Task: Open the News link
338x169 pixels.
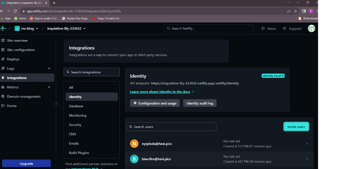Action: (269, 28)
